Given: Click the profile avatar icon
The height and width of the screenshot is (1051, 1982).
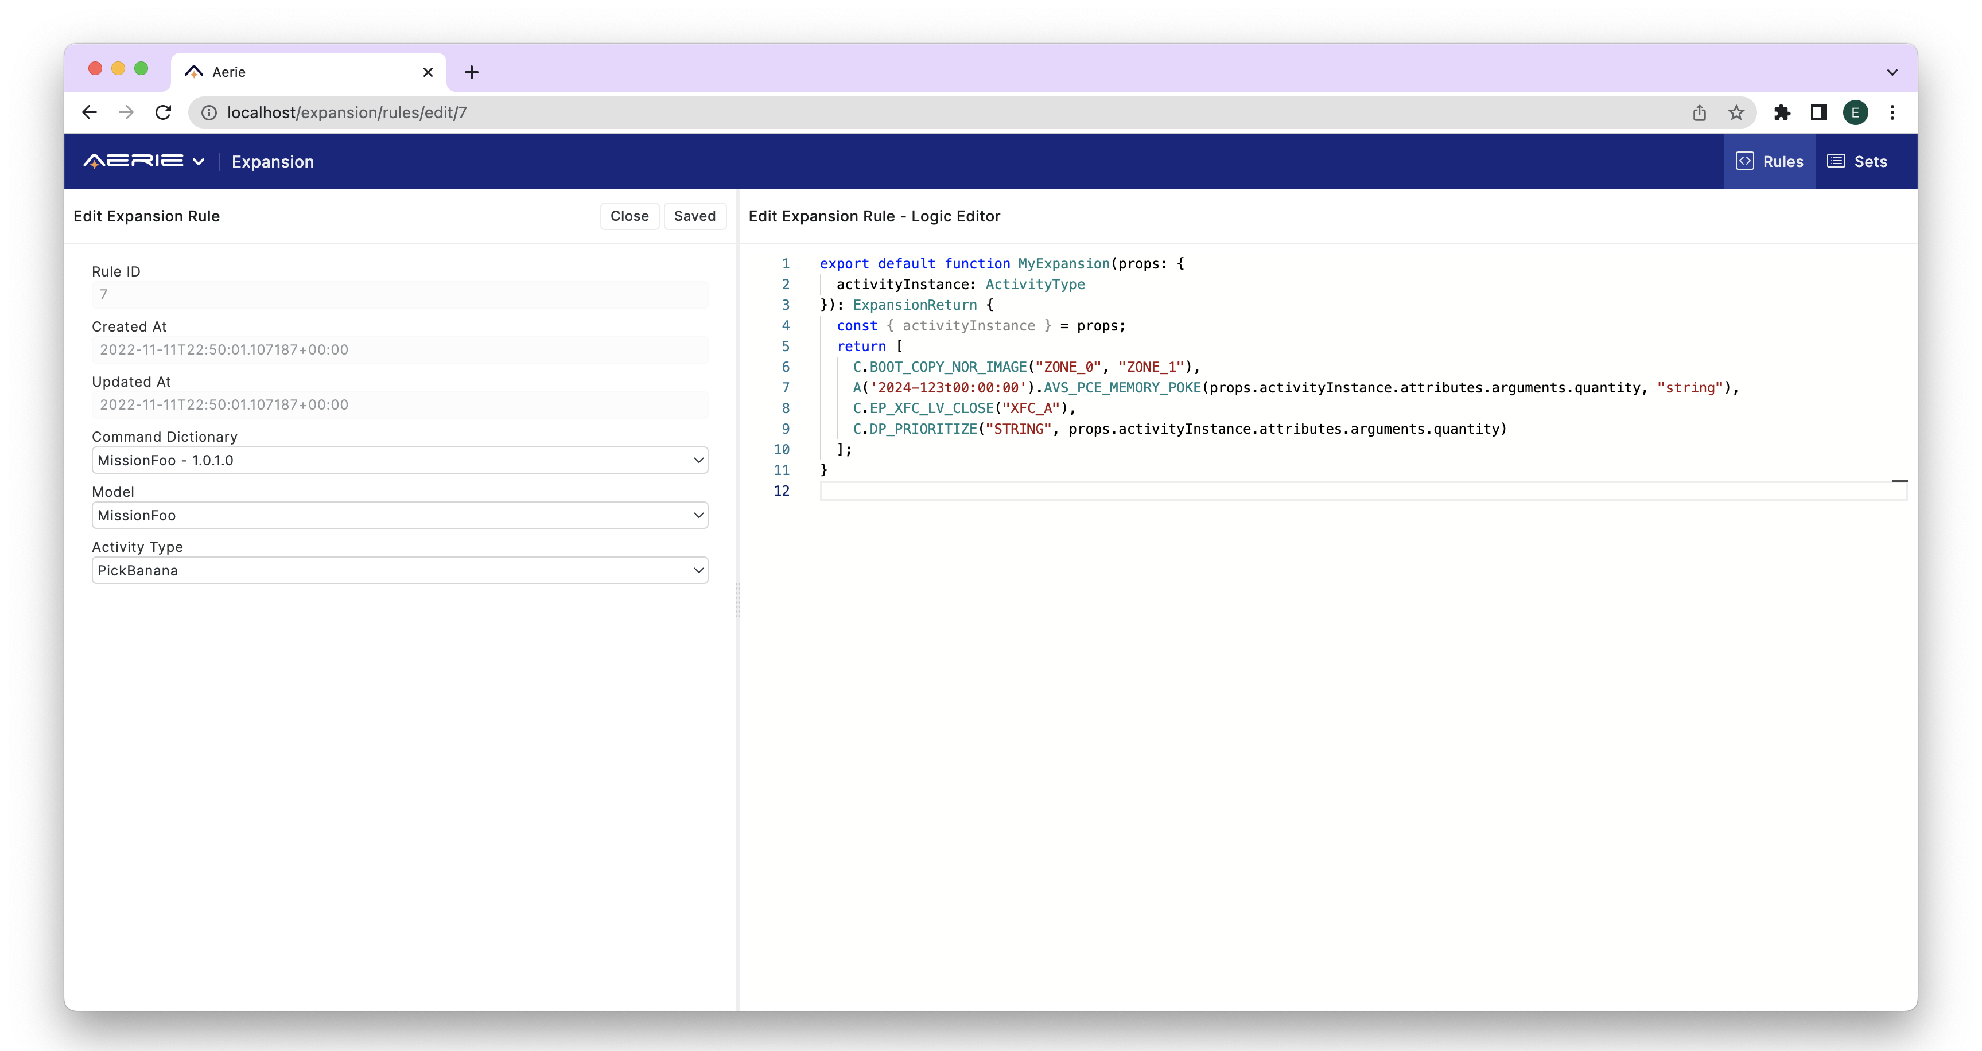Looking at the screenshot, I should click(x=1856, y=112).
